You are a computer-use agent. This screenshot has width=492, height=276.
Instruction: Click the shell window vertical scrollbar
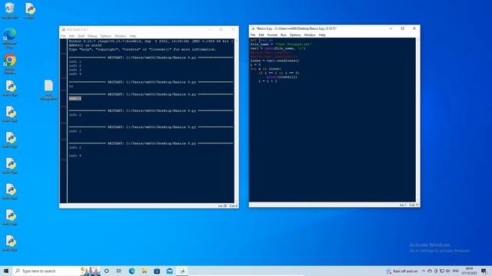coord(236,121)
